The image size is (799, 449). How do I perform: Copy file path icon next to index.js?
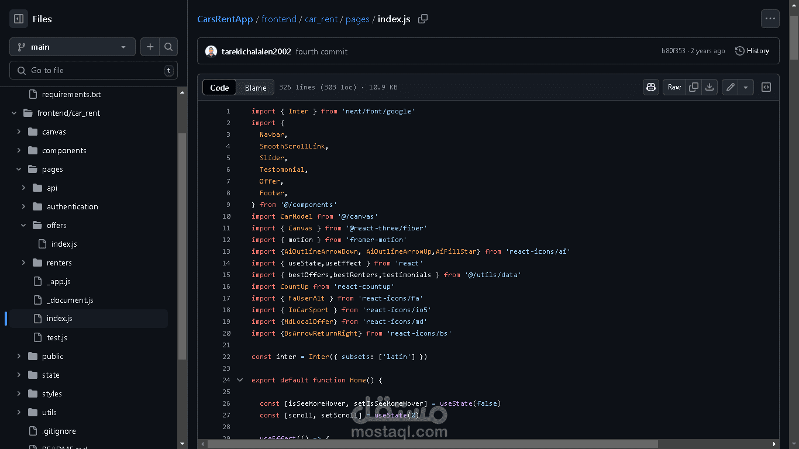[x=423, y=19]
